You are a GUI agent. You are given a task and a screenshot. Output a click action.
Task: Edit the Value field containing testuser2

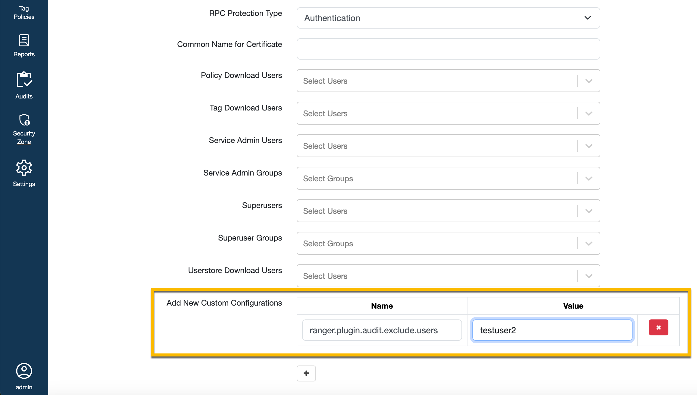[x=552, y=330]
